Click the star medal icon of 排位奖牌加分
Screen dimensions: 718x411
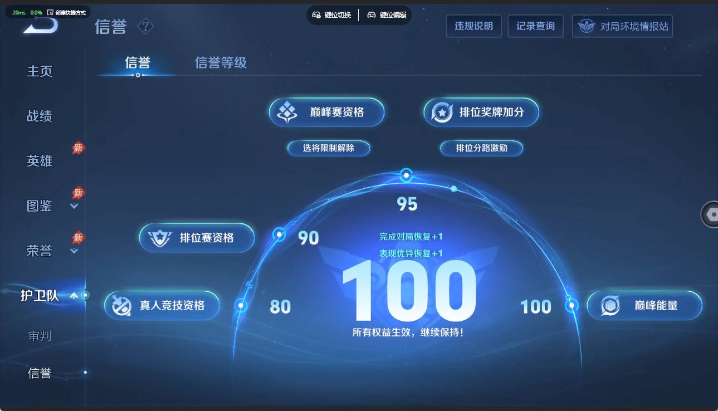(x=442, y=112)
